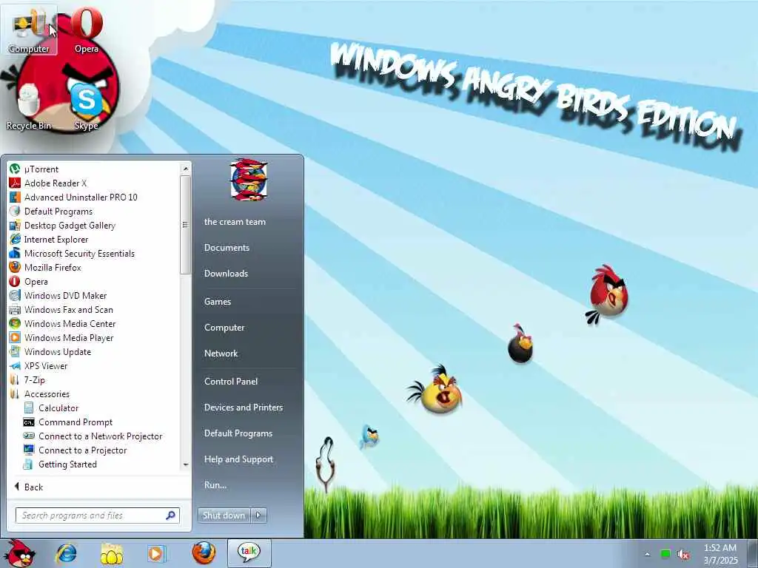Open the Shut down options arrow
The image size is (758, 568).
pos(258,515)
